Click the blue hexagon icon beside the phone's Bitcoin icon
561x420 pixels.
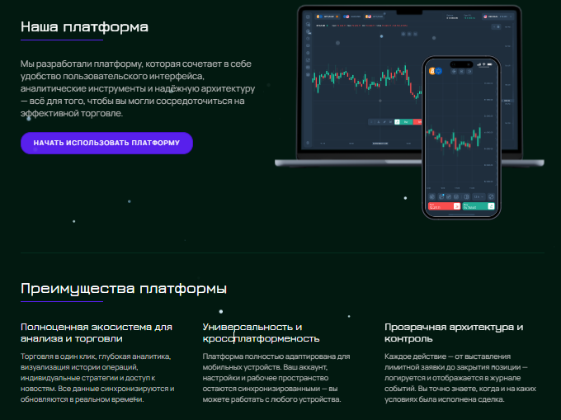point(438,72)
